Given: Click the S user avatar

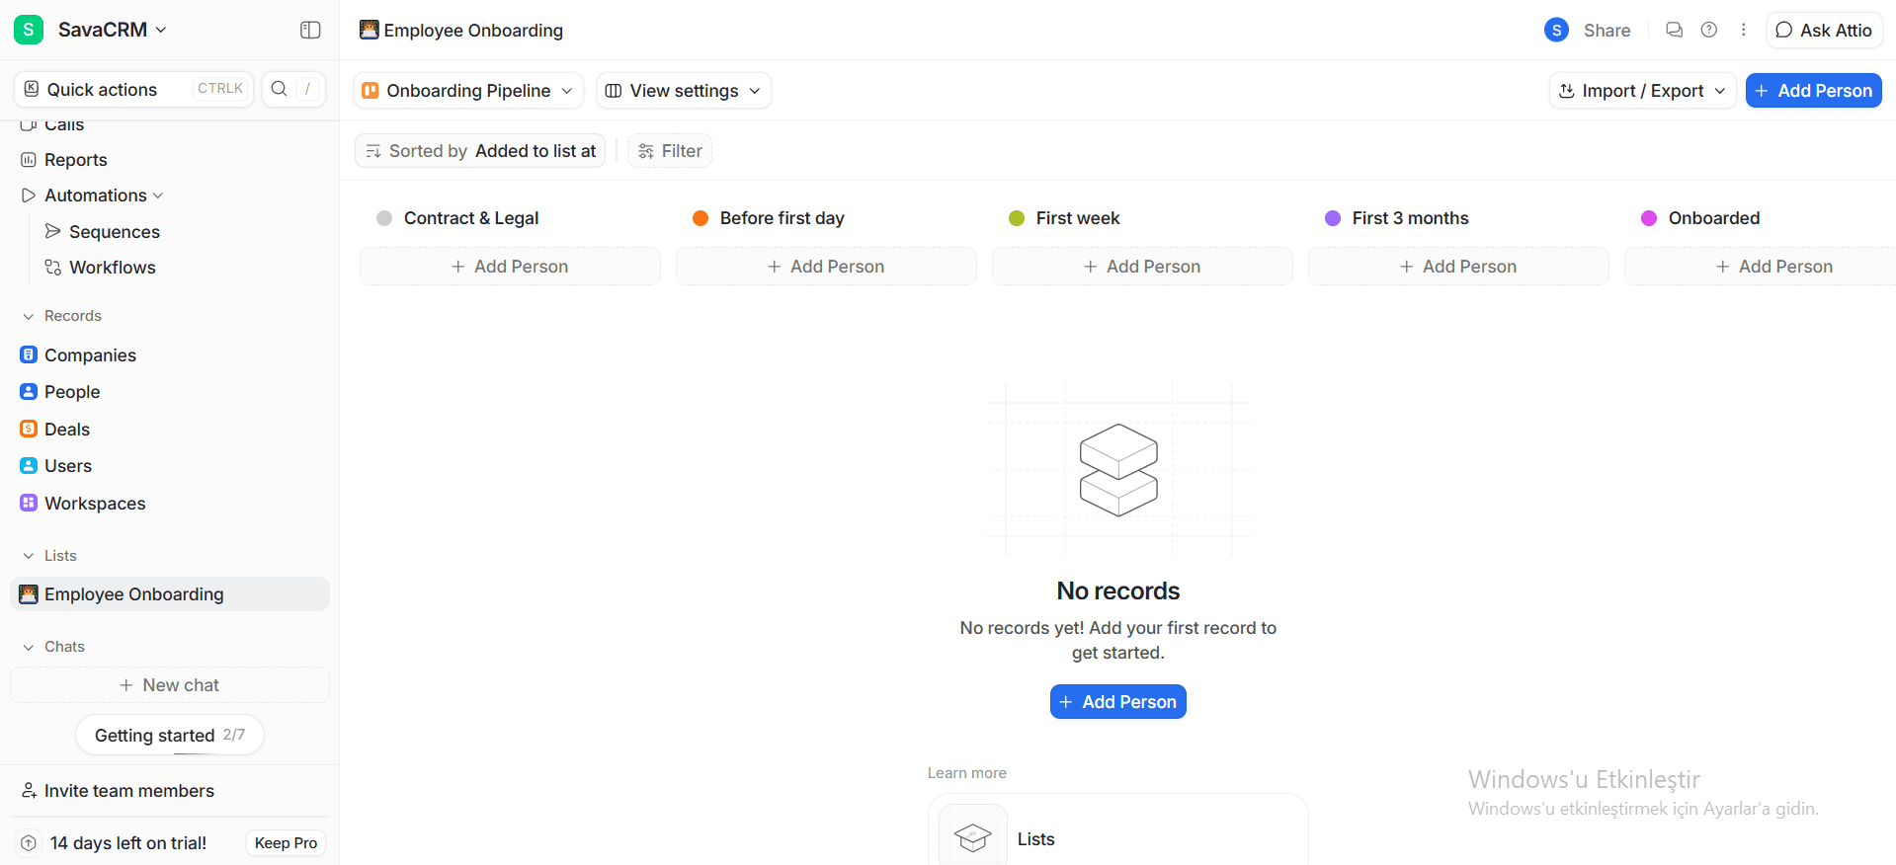Looking at the screenshot, I should 1556,30.
